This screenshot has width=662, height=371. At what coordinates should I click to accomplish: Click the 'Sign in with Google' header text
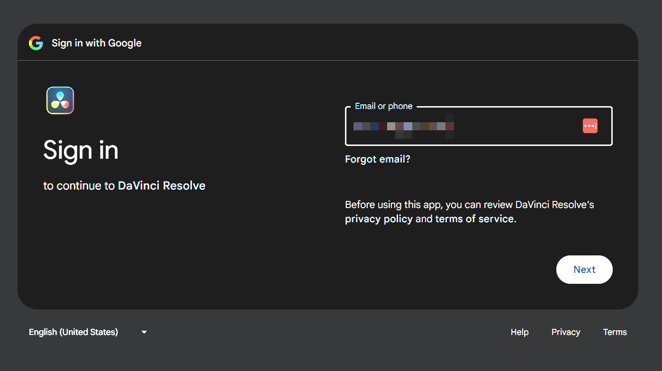point(97,43)
